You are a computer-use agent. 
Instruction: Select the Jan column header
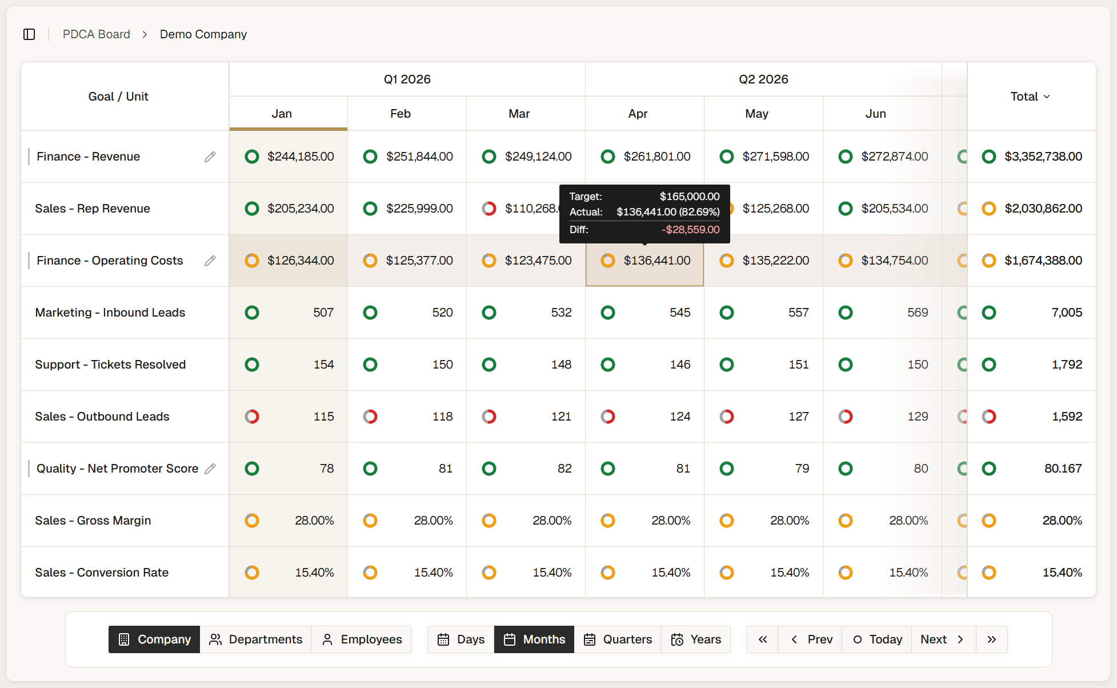tap(282, 114)
